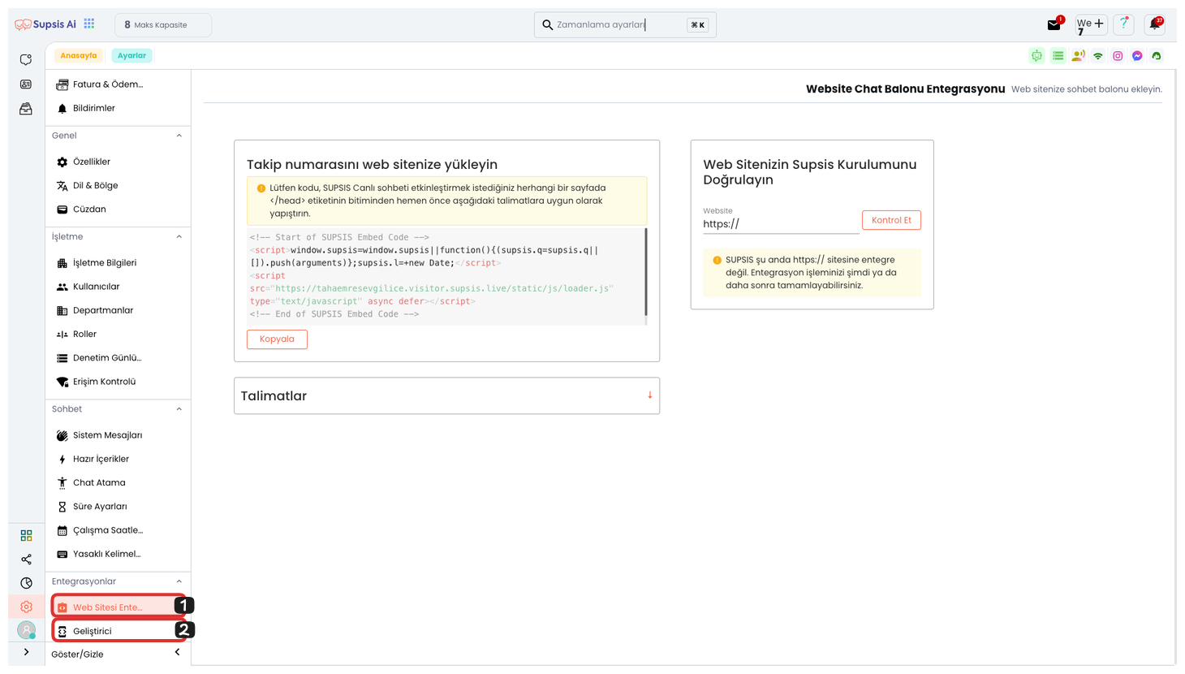
Task: Click the 8 Maks Kapasite indicator
Action: [x=163, y=25]
